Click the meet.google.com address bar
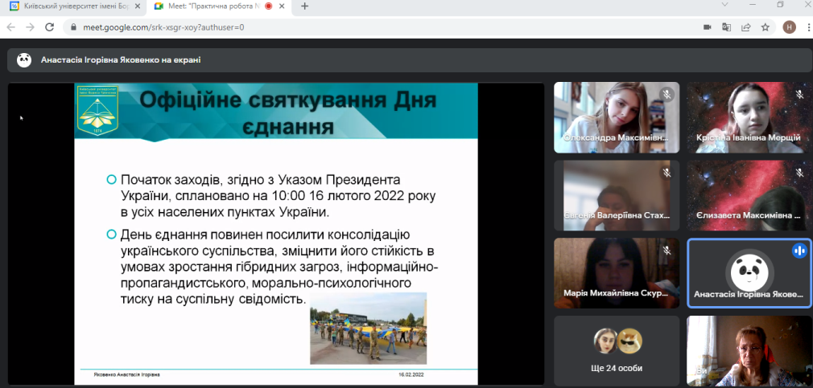 (362, 27)
